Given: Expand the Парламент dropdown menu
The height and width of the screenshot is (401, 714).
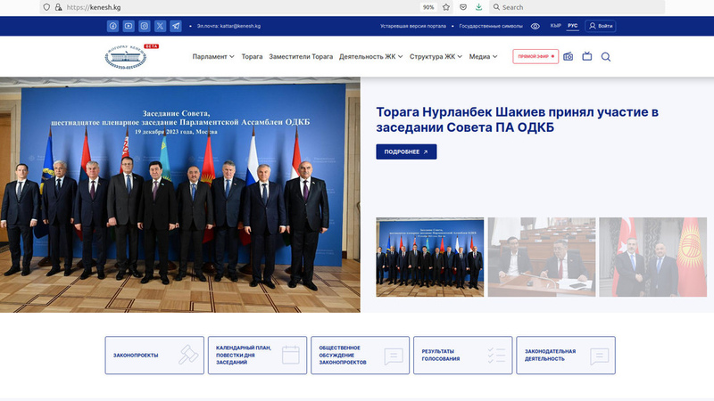Looking at the screenshot, I should tap(213, 57).
